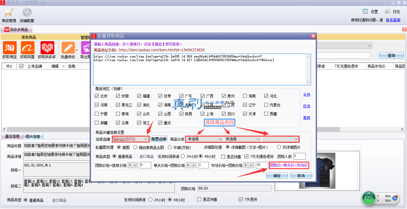Click the 批量修改 pencil icon
This screenshot has width=407, height=209.
click(x=68, y=48)
